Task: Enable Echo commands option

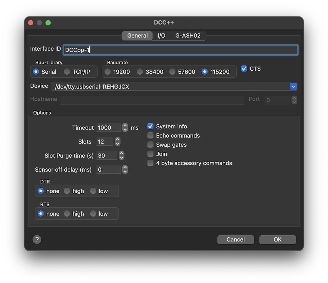Action: pos(151,136)
